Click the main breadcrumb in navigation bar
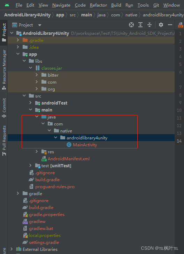184x254 pixels. coord(86,15)
